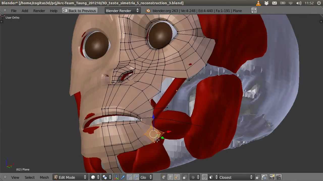The height and width of the screenshot is (181, 323).
Task: Click the User Ortho view label
Action: [12, 18]
